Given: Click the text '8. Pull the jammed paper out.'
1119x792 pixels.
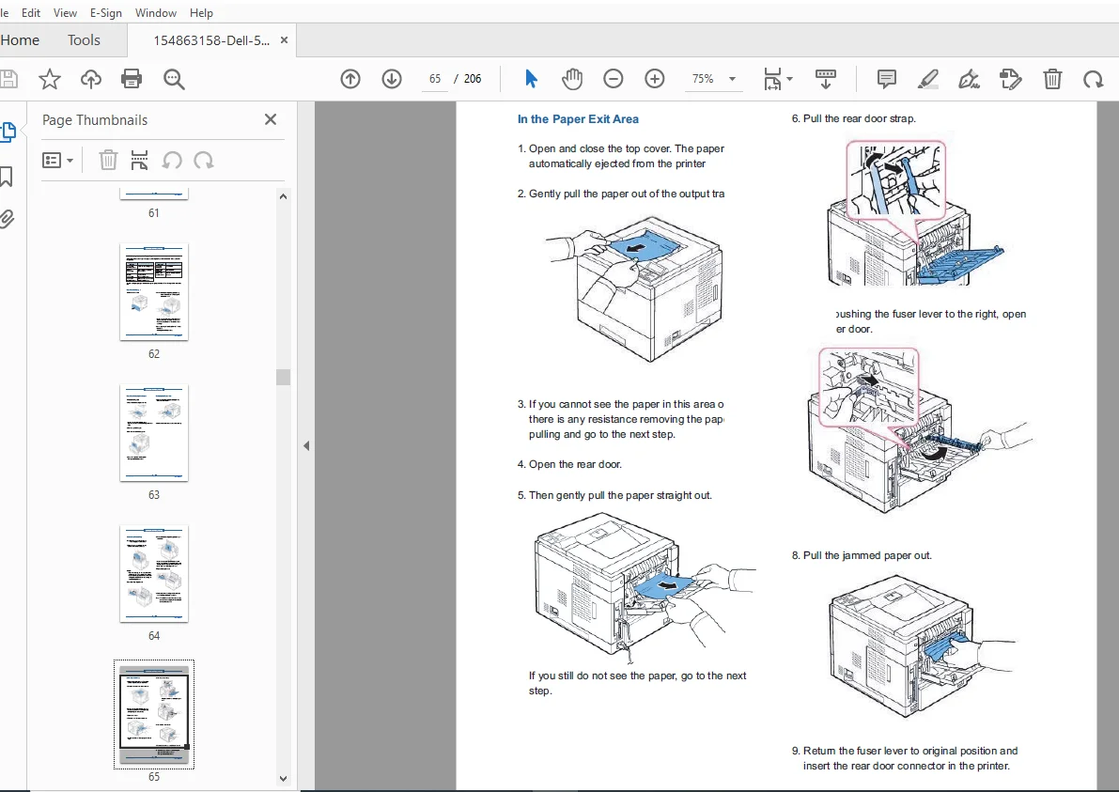Looking at the screenshot, I should click(862, 555).
